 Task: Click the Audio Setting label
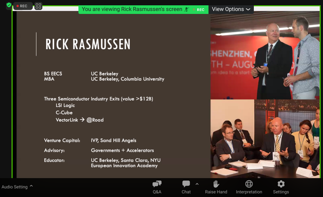pos(15,187)
